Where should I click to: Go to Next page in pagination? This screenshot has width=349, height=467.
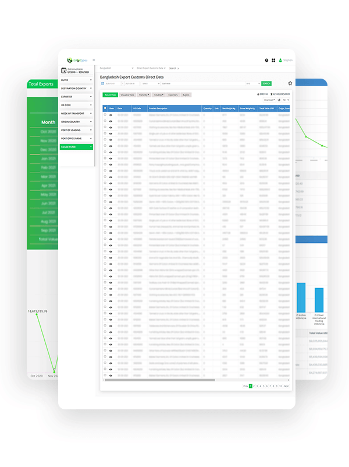pos(286,386)
